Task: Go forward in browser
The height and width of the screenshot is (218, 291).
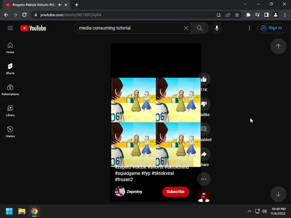Action: pos(15,15)
